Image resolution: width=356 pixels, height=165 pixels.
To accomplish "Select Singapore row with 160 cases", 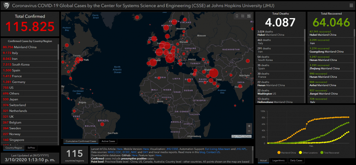I will 29,140.
